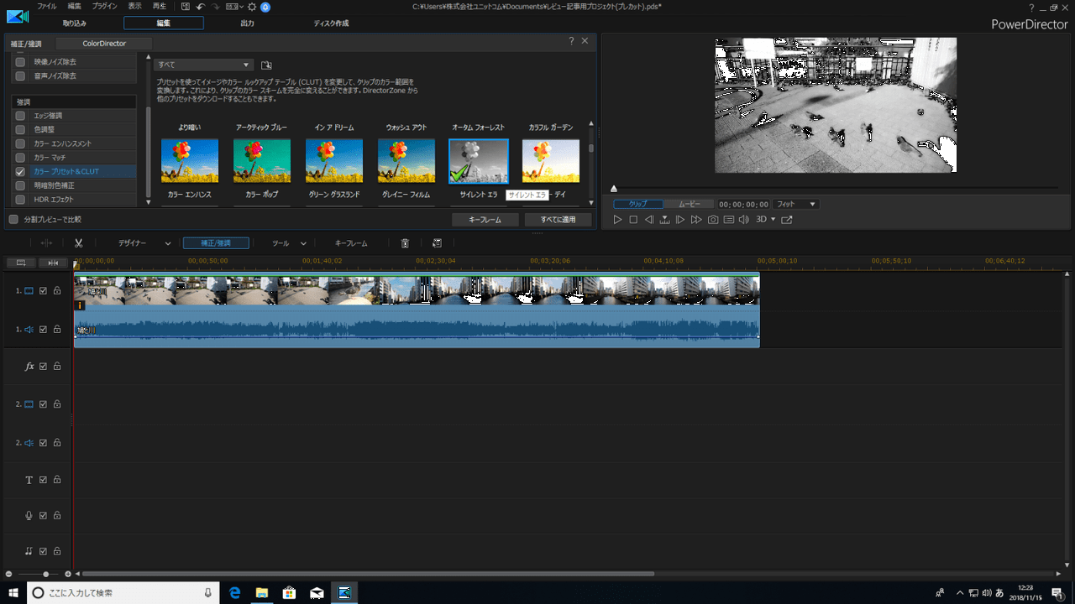Lock the voice microphone track
This screenshot has height=604, width=1075.
[57, 516]
